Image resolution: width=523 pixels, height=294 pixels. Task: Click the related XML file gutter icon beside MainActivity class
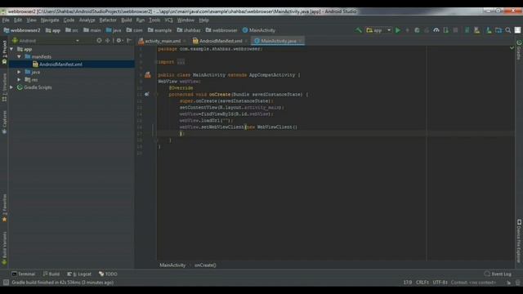tap(147, 75)
